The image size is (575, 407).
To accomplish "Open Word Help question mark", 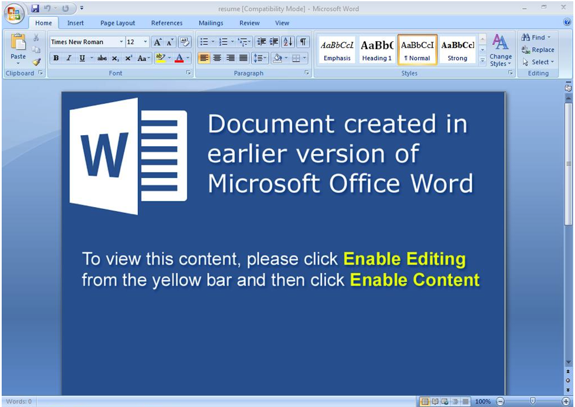I will click(567, 22).
